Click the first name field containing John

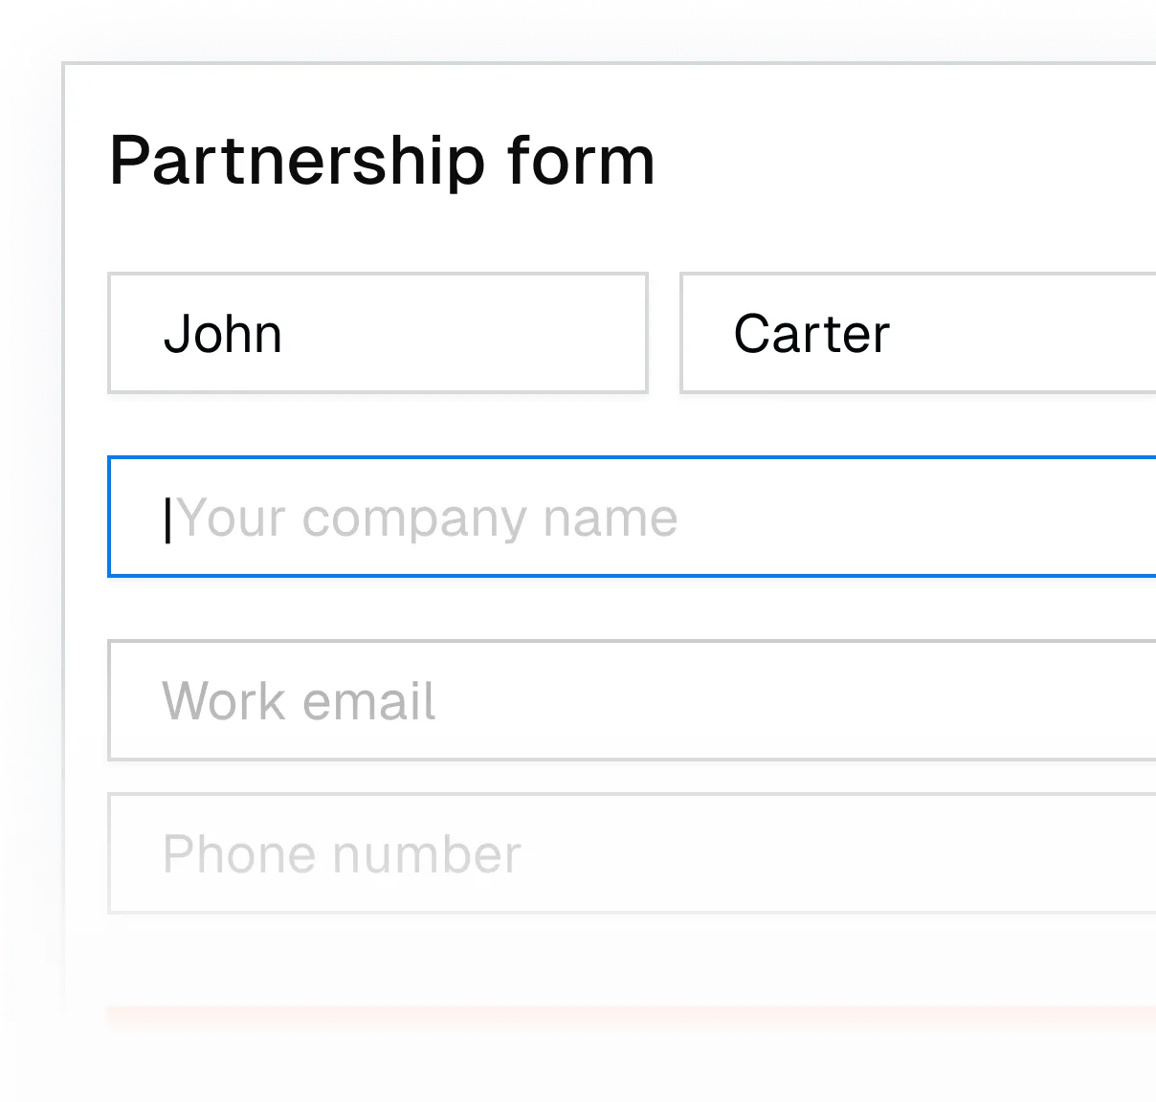tap(377, 333)
